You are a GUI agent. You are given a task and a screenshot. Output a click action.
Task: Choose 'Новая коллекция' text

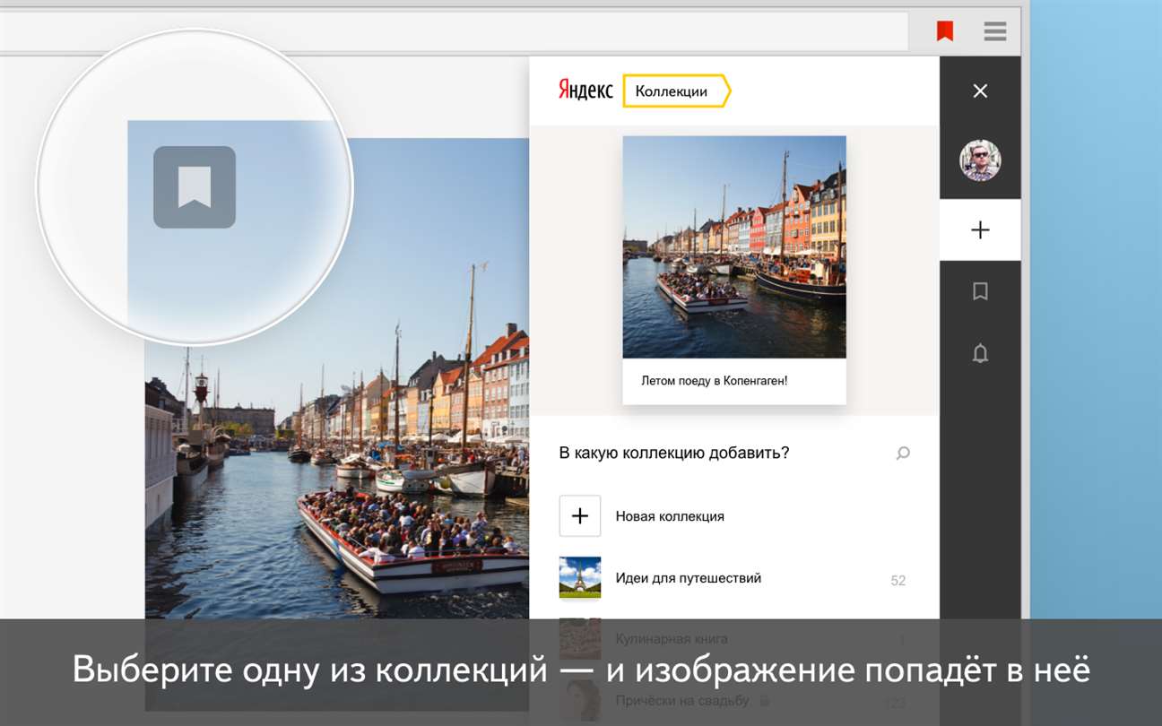coord(670,516)
